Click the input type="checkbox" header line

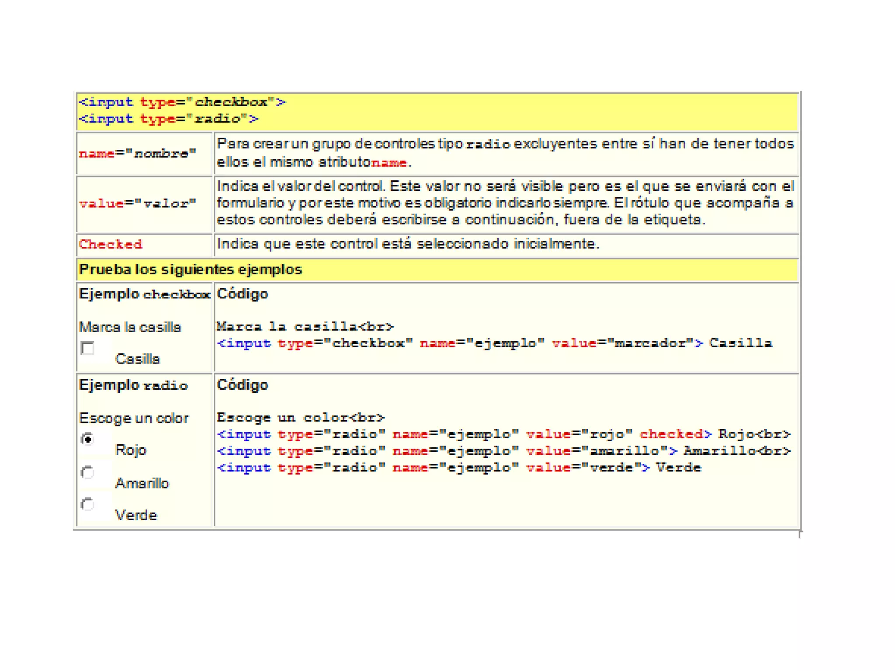(x=182, y=102)
